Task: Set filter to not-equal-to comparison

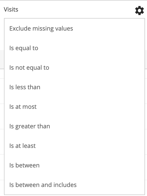Action: coord(74,68)
